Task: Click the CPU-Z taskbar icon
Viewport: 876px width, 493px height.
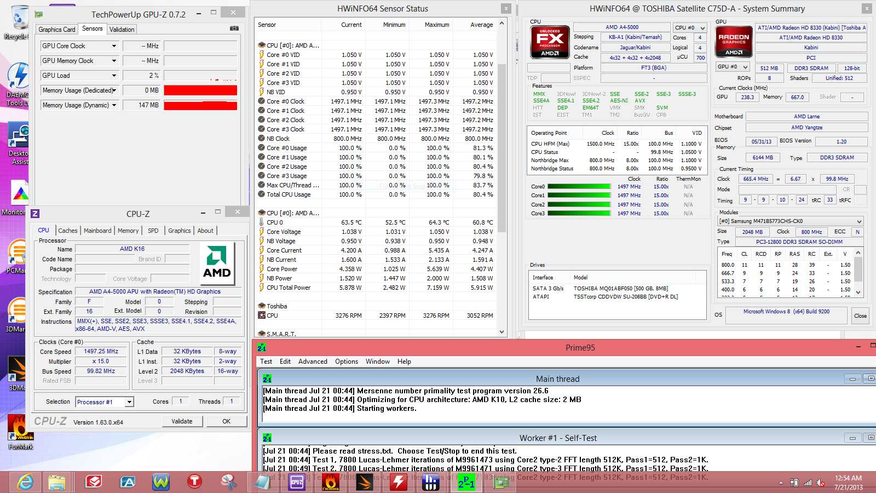Action: [x=297, y=482]
